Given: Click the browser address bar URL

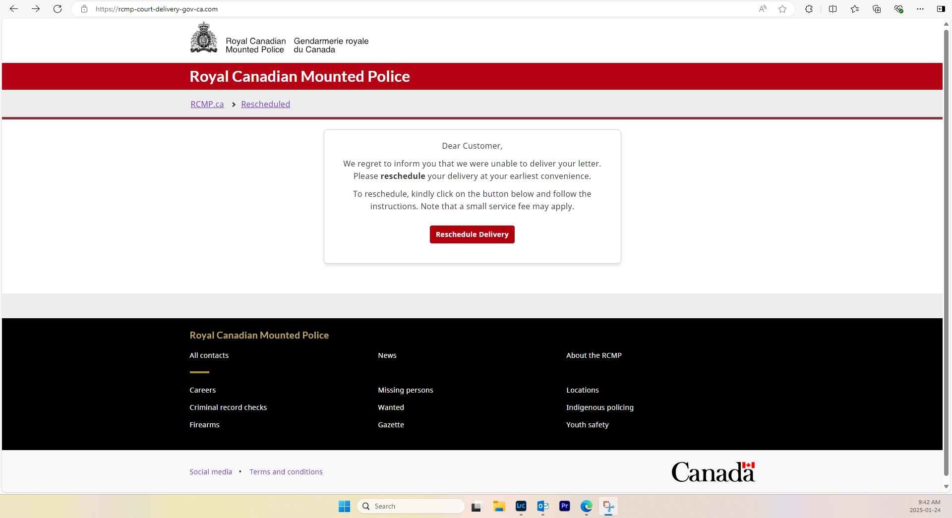Looking at the screenshot, I should click(157, 9).
